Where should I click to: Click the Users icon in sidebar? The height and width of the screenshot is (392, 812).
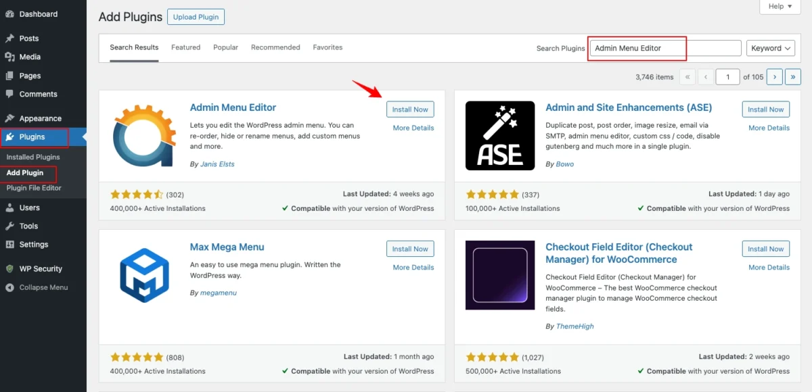(9, 207)
